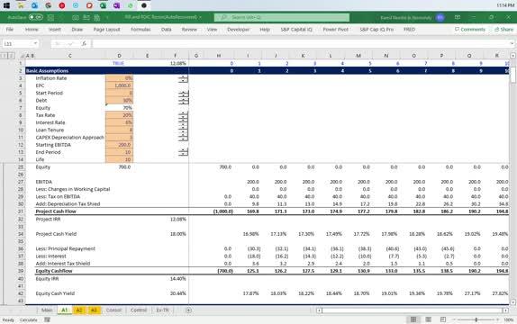This screenshot has width=517, height=324.
Task: Adjust the zoom slider in status bar
Action: 476,319
